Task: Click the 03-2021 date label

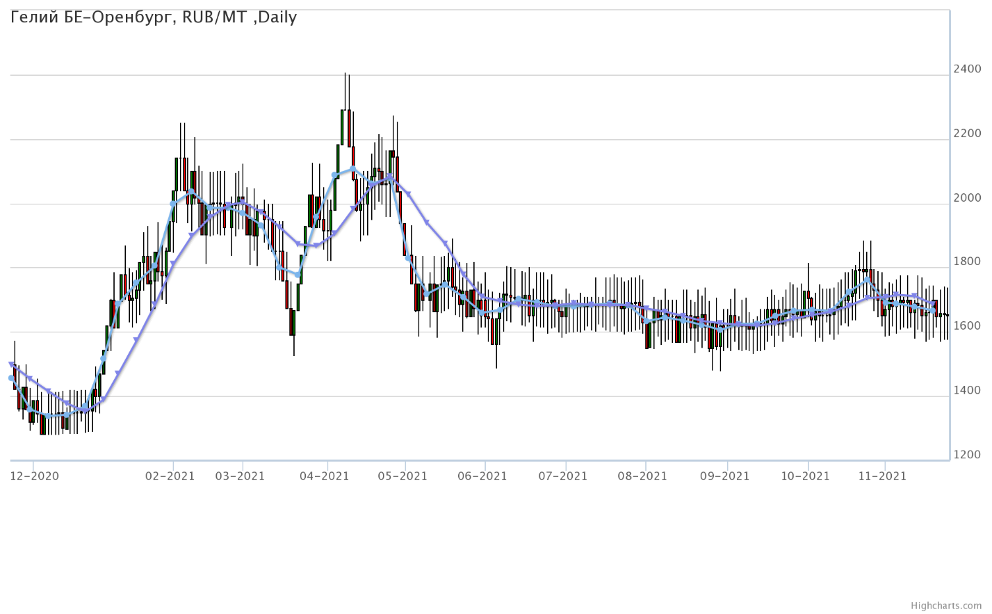Action: (241, 476)
